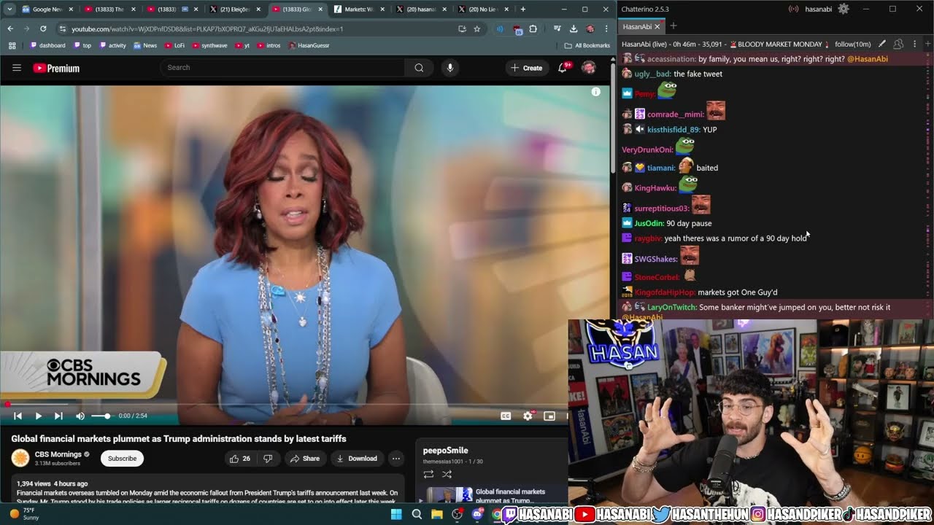The height and width of the screenshot is (525, 934).
Task: Open the synthwave bookmark
Action: [209, 45]
